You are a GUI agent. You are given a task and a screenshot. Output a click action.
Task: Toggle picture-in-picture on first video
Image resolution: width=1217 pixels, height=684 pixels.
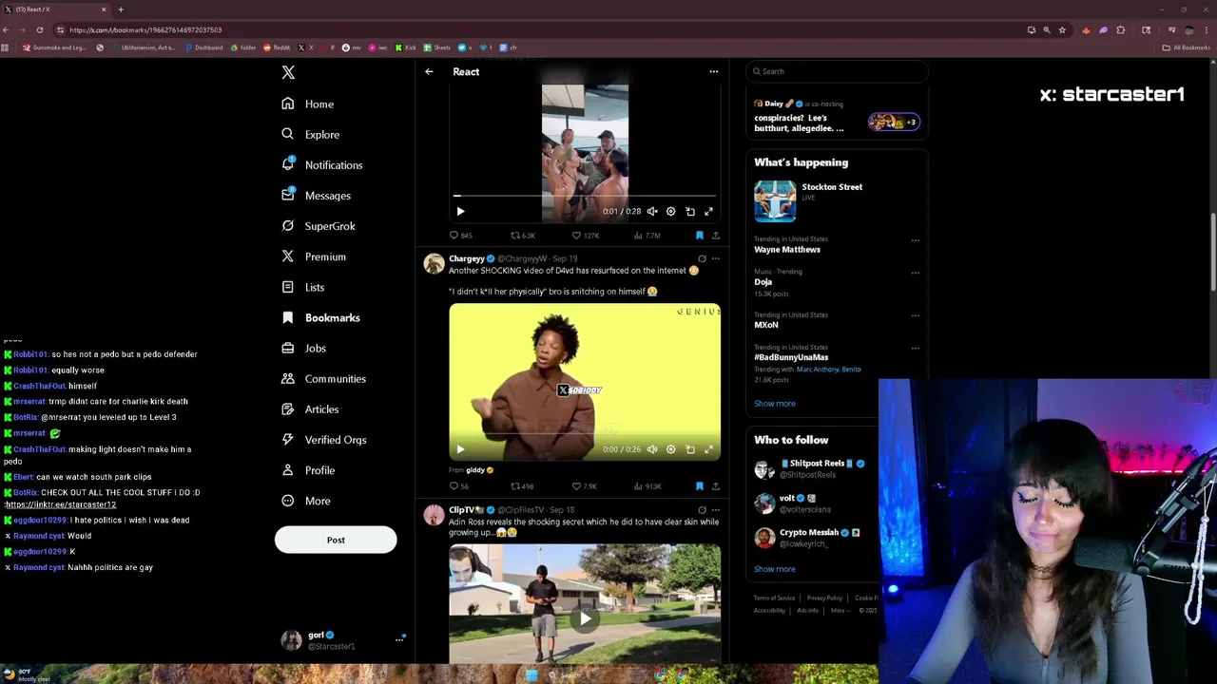690,211
